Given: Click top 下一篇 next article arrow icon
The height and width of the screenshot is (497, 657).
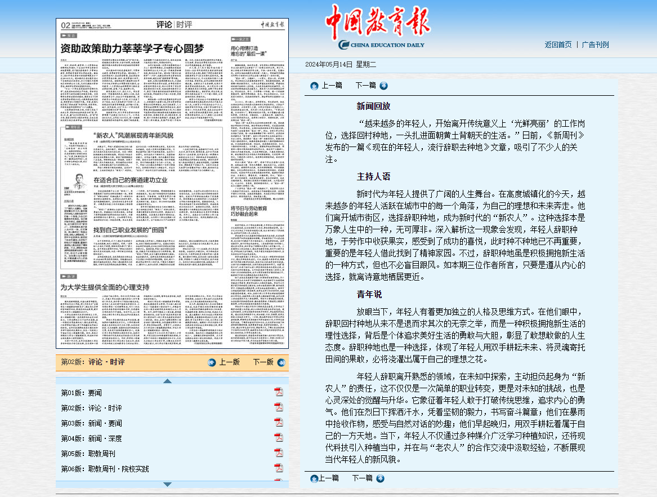Looking at the screenshot, I should 383,86.
